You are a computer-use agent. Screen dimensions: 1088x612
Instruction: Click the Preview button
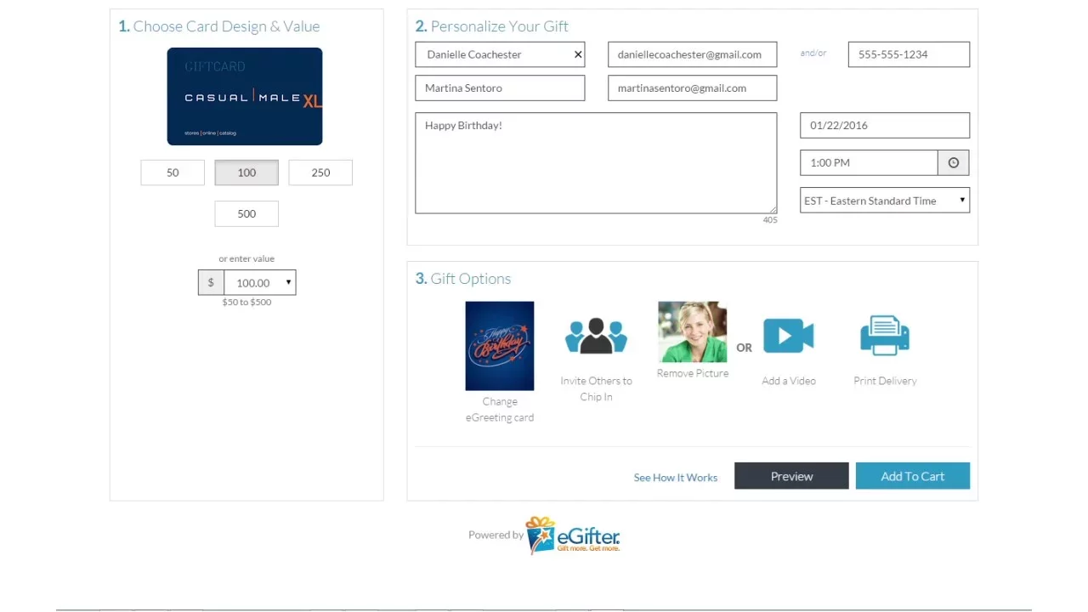coord(791,476)
